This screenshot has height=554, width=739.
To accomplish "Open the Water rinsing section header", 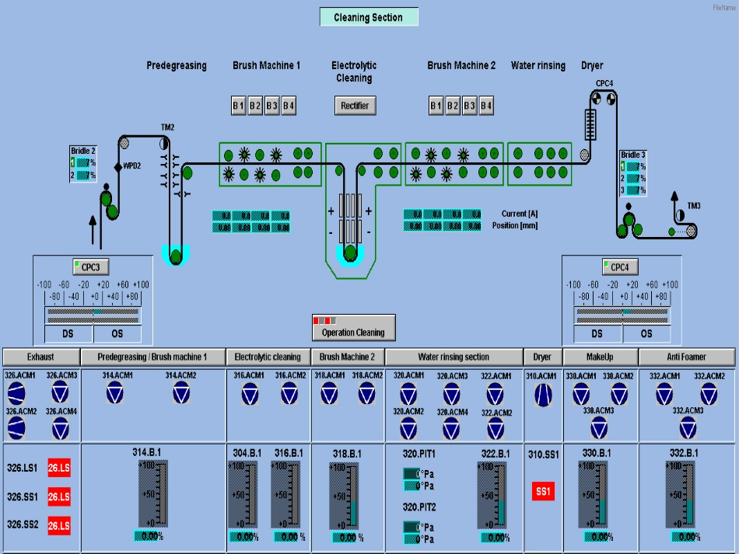I will tap(454, 357).
